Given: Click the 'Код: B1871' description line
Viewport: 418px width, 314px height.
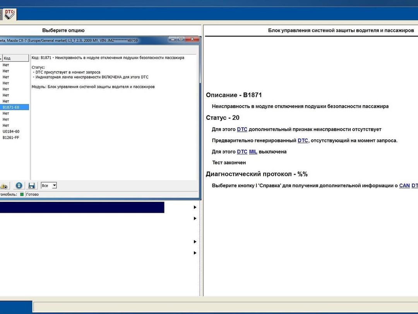Looking at the screenshot, I should 108,58.
